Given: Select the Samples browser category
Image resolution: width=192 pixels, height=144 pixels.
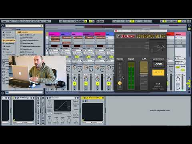Looking at the screenshot, I should pyautogui.click(x=8, y=52).
